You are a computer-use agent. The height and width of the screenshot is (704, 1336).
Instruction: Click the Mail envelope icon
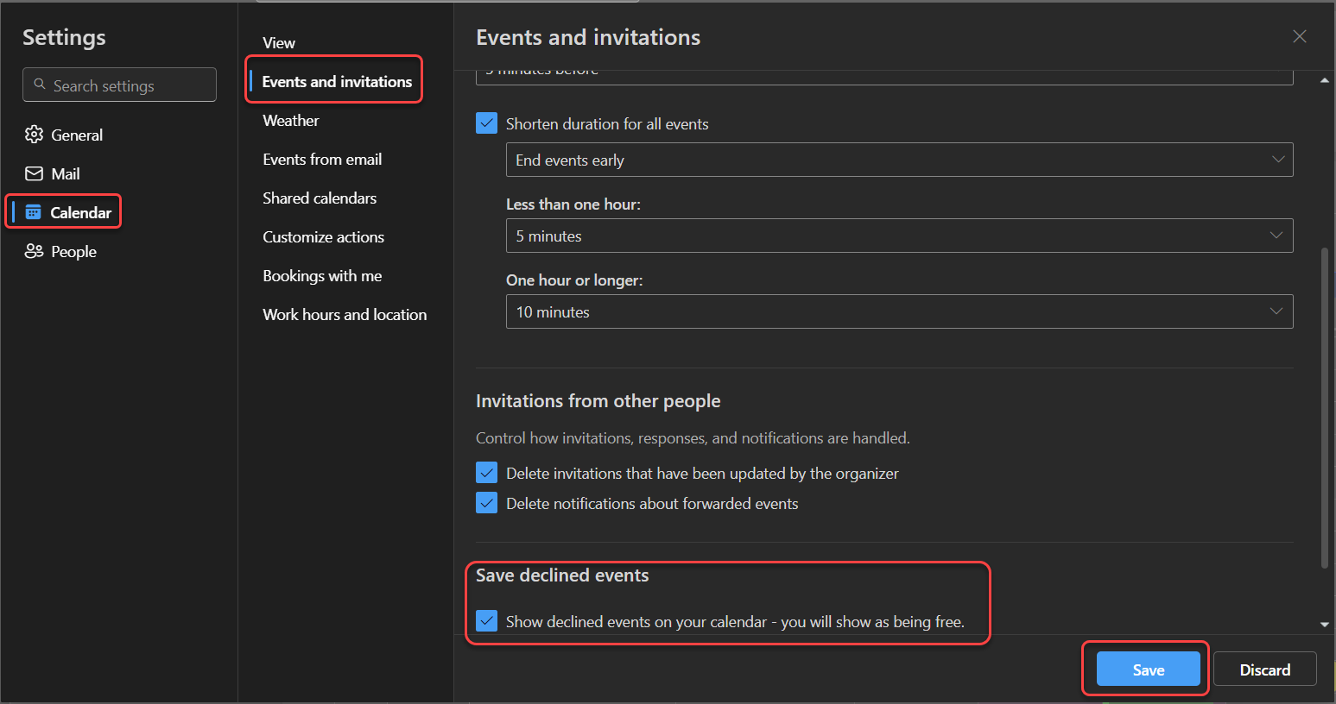34,173
